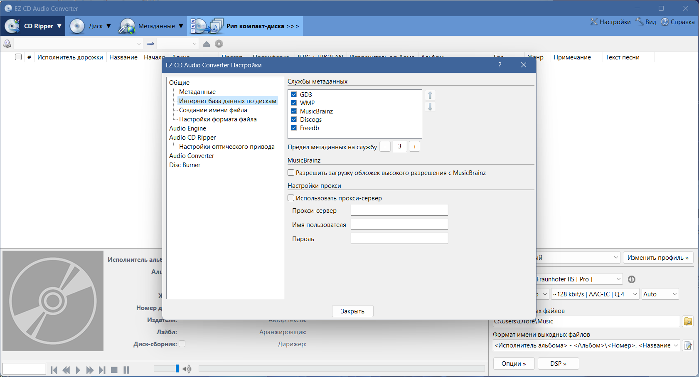Adjust the playback volume slider

click(177, 369)
